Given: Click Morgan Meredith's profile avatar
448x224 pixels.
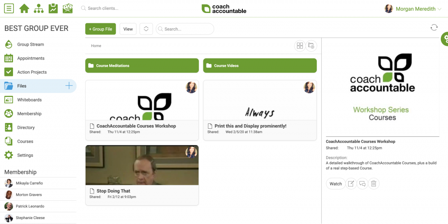Looking at the screenshot, I should click(x=389, y=9).
